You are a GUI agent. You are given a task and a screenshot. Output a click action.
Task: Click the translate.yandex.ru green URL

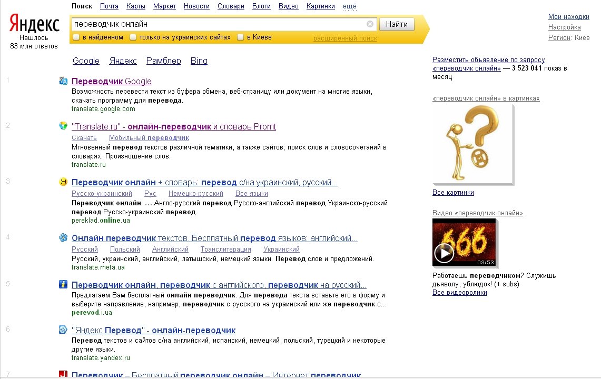tap(101, 357)
